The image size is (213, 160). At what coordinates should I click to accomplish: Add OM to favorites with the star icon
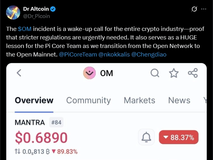click(174, 73)
